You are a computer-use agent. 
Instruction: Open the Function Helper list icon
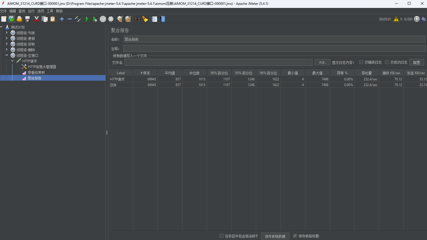154,19
